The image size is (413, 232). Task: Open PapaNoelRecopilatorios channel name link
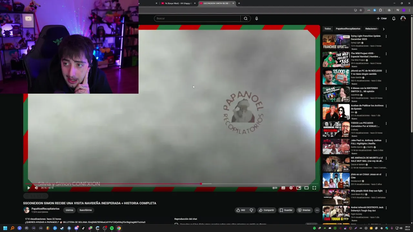45,209
